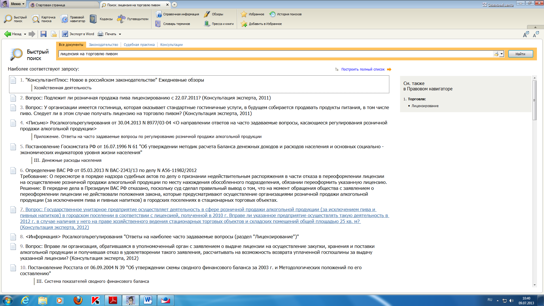Viewport: 544px width, 306px height.
Task: Expand Печать options dropdown arrow
Action: click(120, 34)
